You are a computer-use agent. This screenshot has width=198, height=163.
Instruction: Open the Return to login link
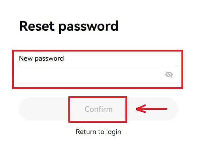[x=99, y=132]
